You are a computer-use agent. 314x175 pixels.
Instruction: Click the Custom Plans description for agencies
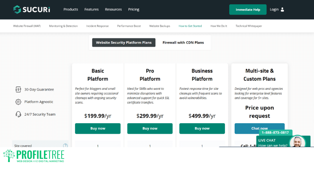pyautogui.click(x=259, y=93)
